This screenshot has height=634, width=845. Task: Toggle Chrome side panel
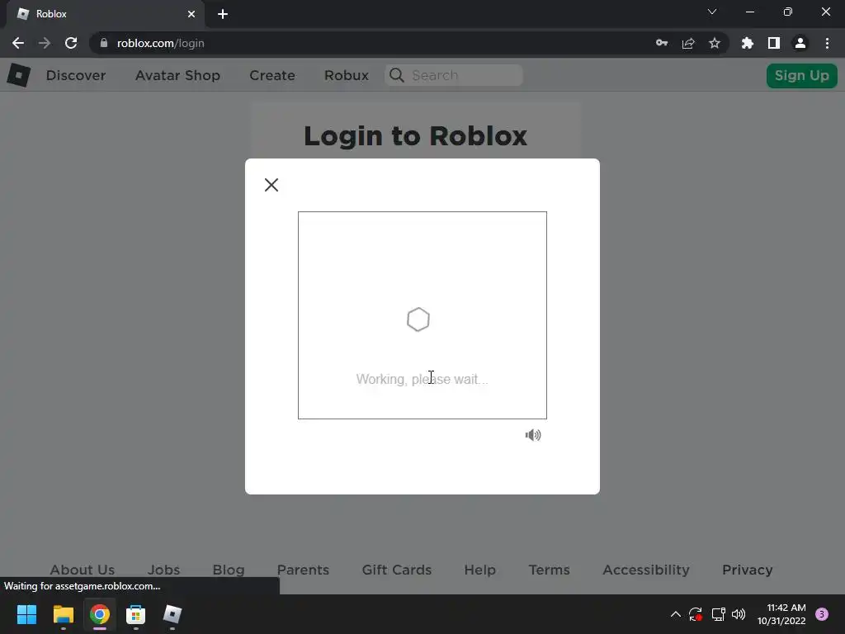pos(774,43)
